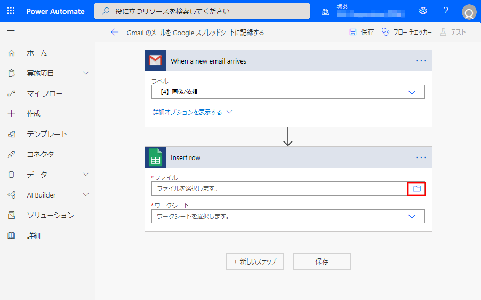Viewport: 481px width, 300px height.
Task: Open the file picker folder icon
Action: pyautogui.click(x=416, y=188)
